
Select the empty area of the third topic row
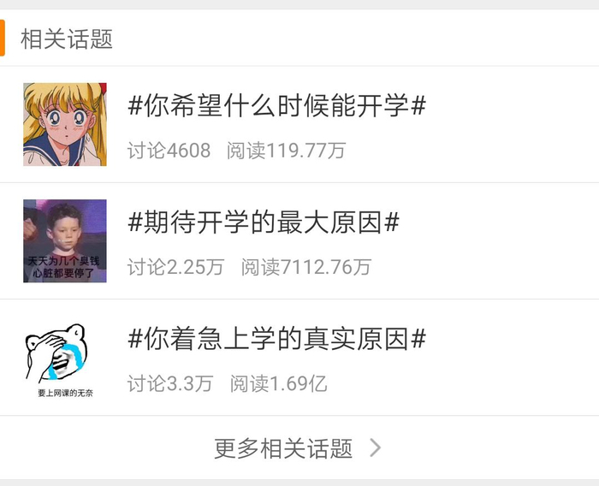point(512,358)
